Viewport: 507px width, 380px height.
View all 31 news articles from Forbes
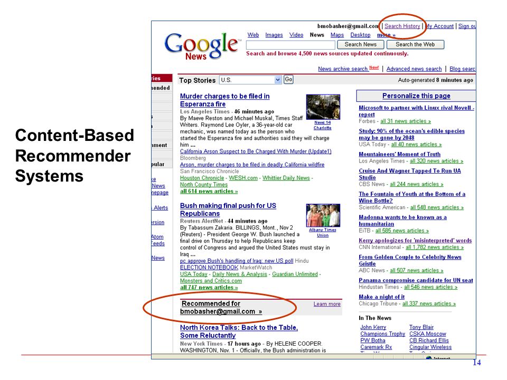pos(406,121)
